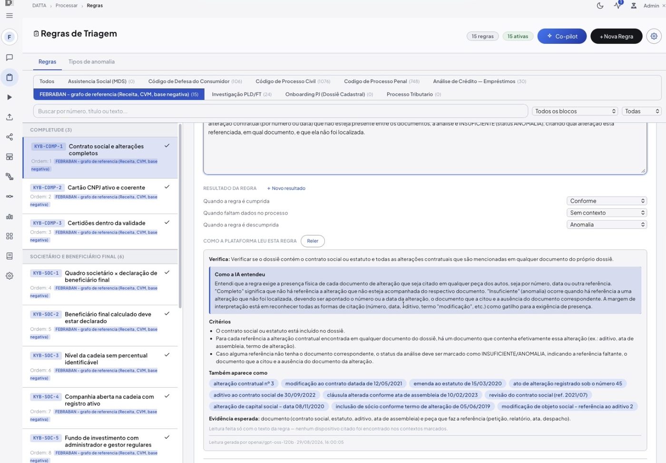
Task: Switch to the Tipos de anomalia tab
Action: tap(91, 62)
